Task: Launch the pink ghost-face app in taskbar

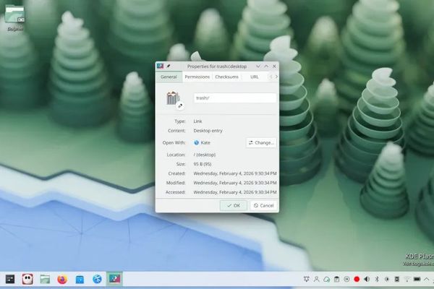Action: (x=27, y=279)
